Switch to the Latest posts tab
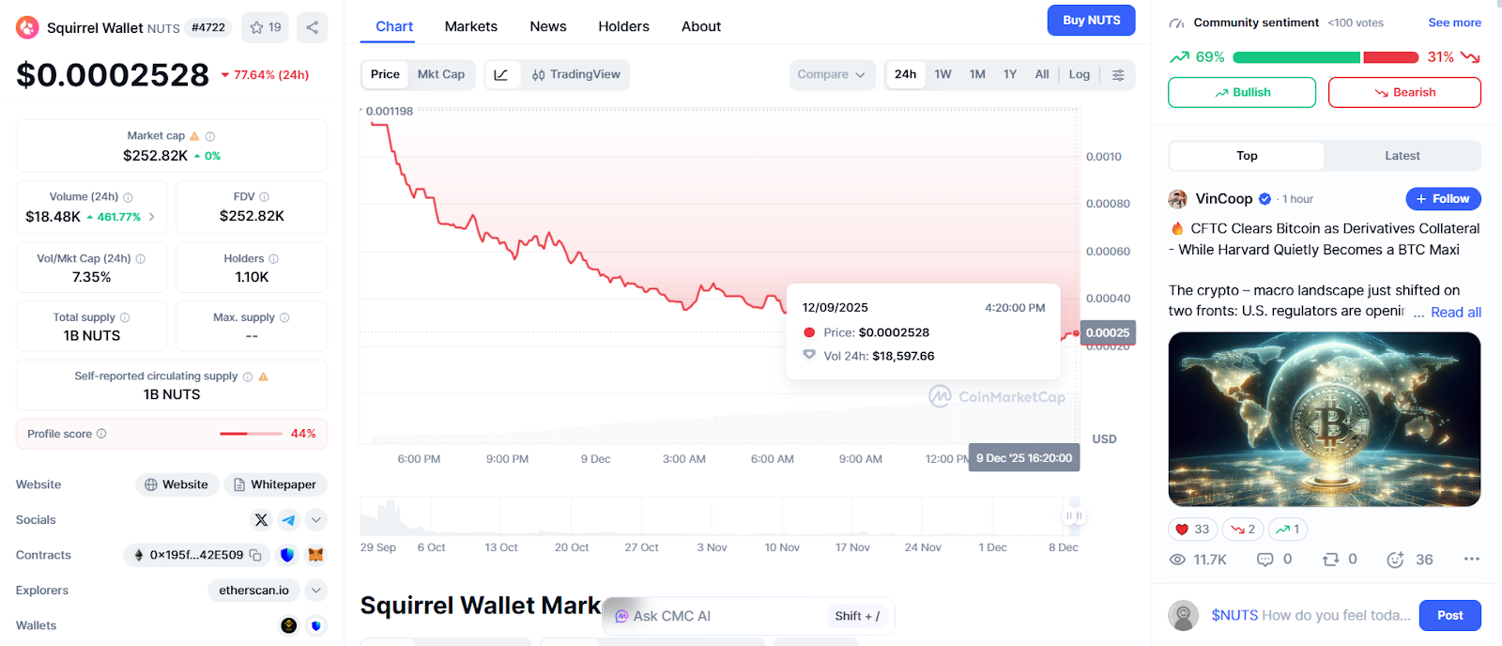The image size is (1502, 646). point(1402,156)
